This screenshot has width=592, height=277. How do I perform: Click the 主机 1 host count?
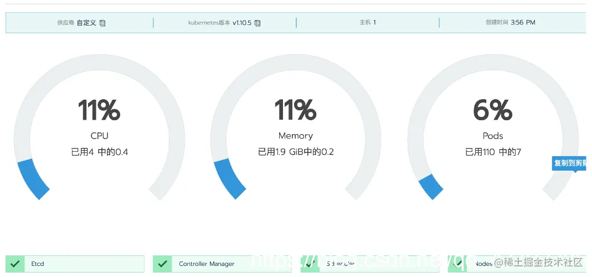click(368, 22)
